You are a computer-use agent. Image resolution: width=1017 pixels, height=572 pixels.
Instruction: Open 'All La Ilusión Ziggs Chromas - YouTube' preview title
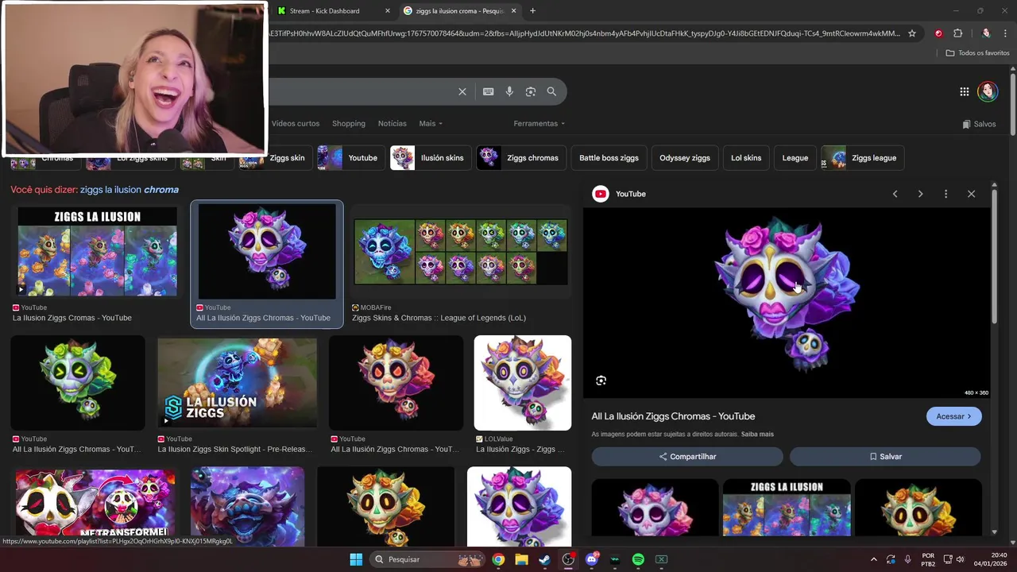(673, 416)
